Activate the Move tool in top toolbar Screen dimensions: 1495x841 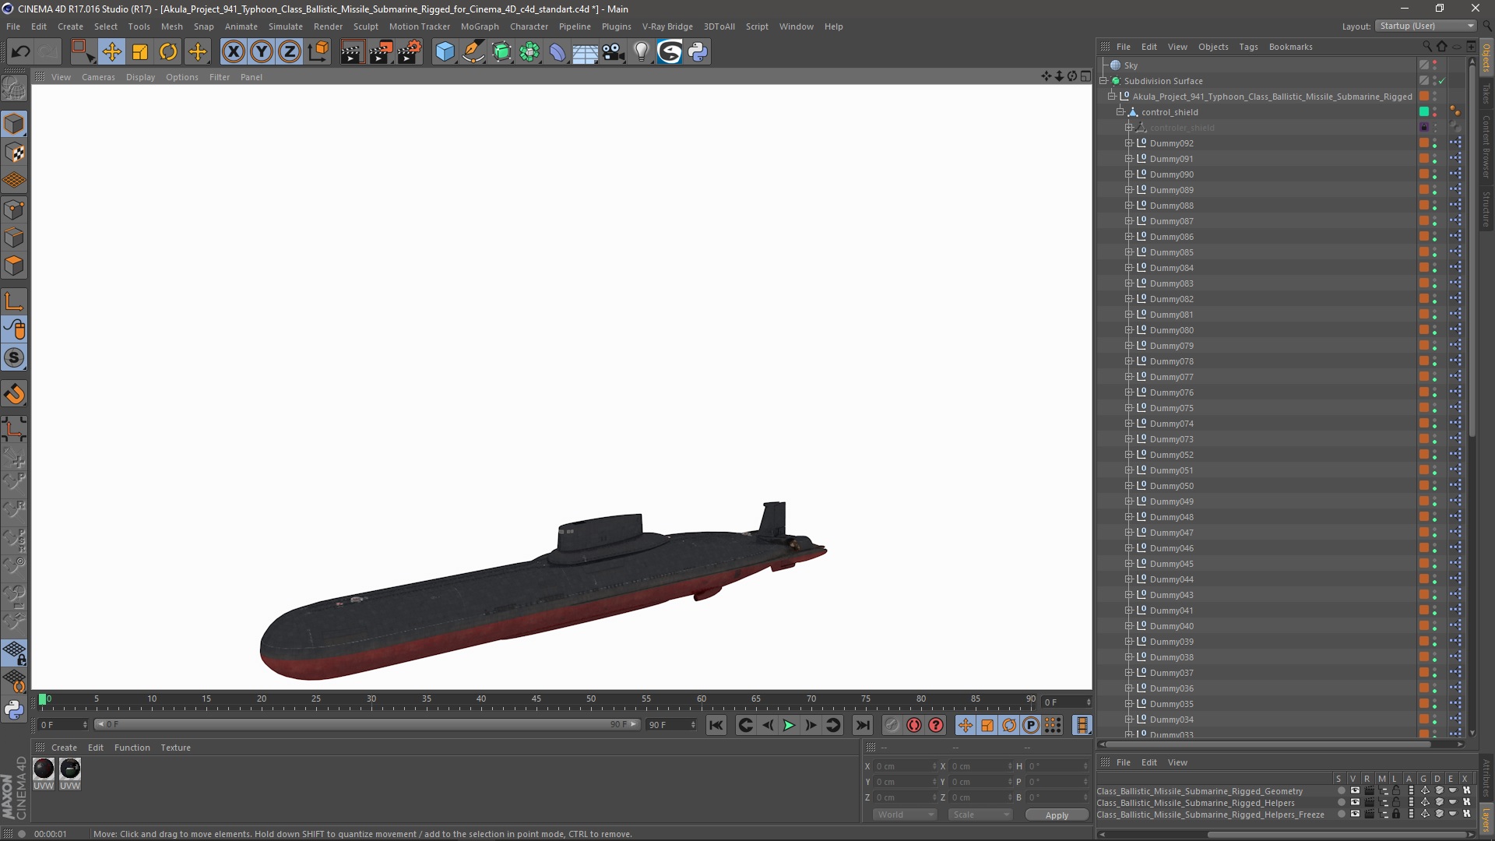(x=111, y=52)
